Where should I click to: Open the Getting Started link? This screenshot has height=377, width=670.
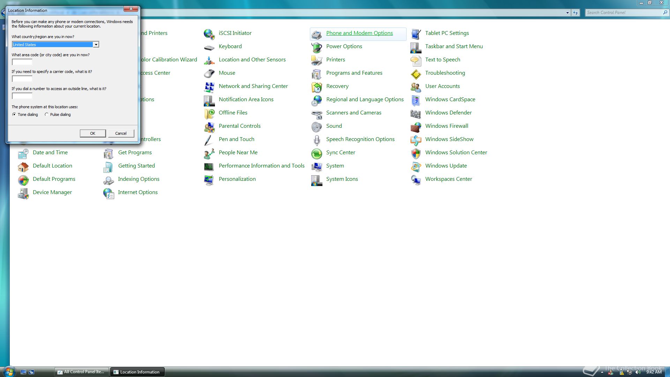[136, 166]
